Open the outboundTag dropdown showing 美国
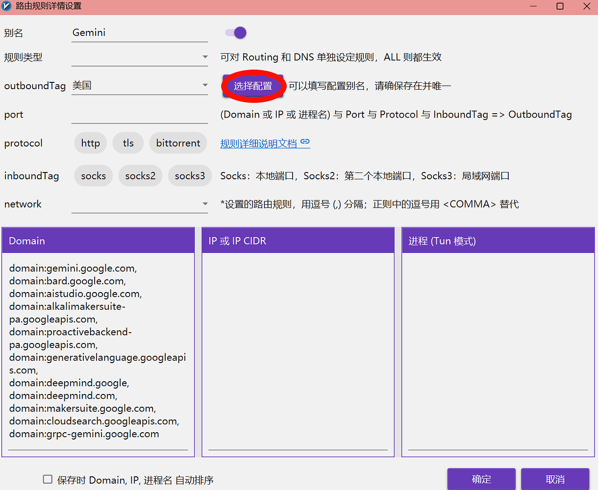 140,86
